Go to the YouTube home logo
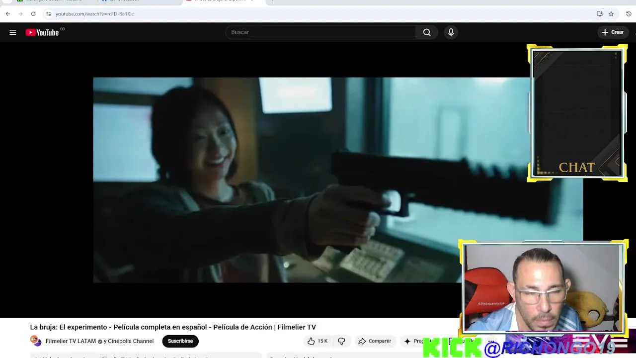Viewport: 636px width, 358px height. point(43,32)
